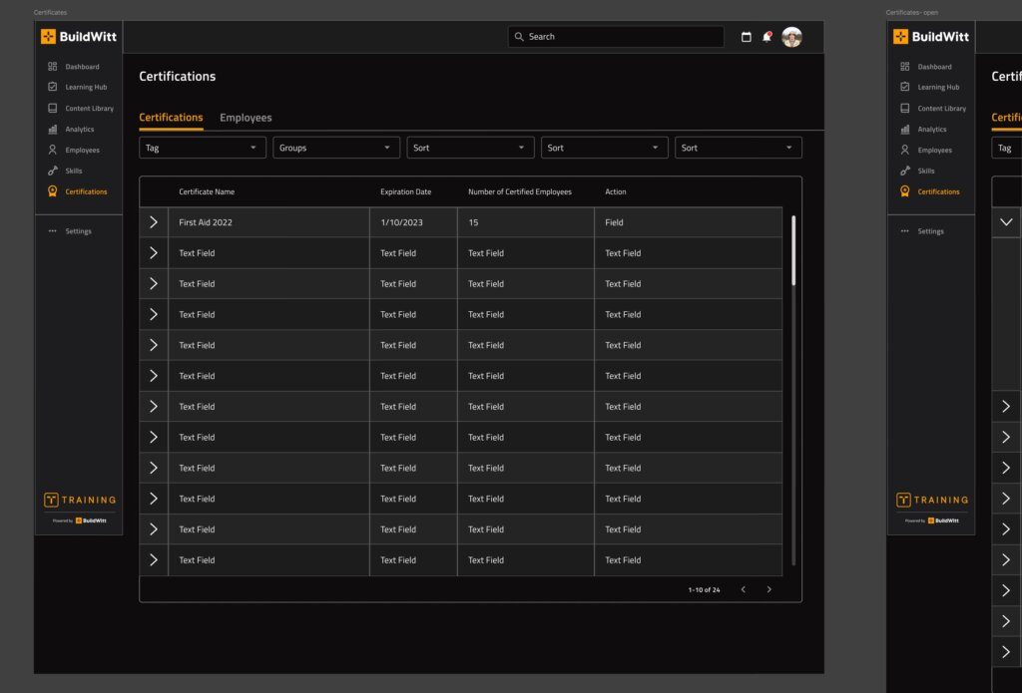Click the Field action cell in First Aid row
The width and height of the screenshot is (1022, 693).
[x=689, y=222]
